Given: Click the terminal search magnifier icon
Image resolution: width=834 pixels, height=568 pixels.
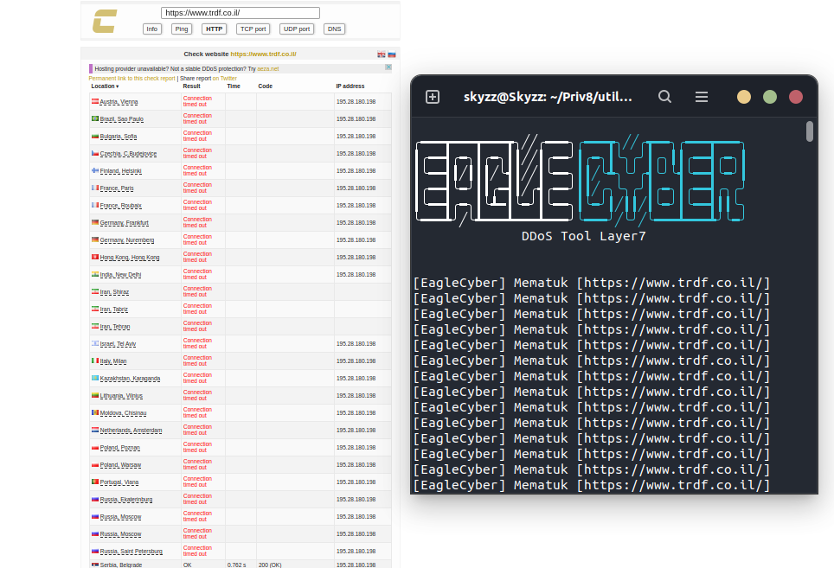Looking at the screenshot, I should [x=664, y=97].
